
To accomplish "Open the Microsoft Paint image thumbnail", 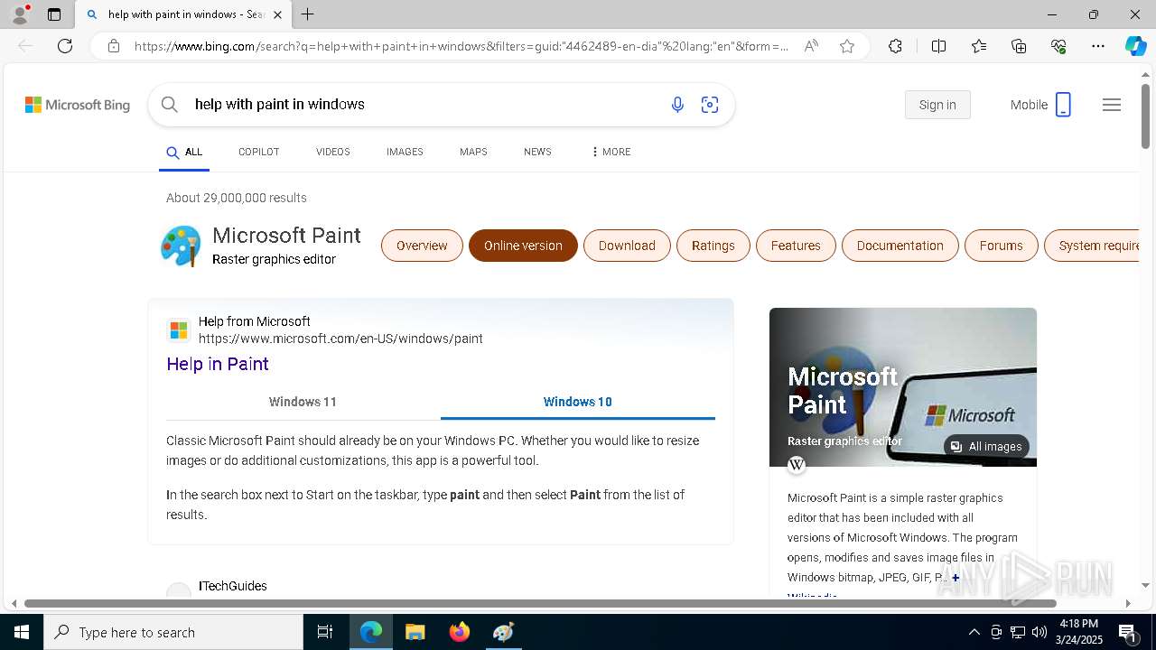I will [903, 387].
